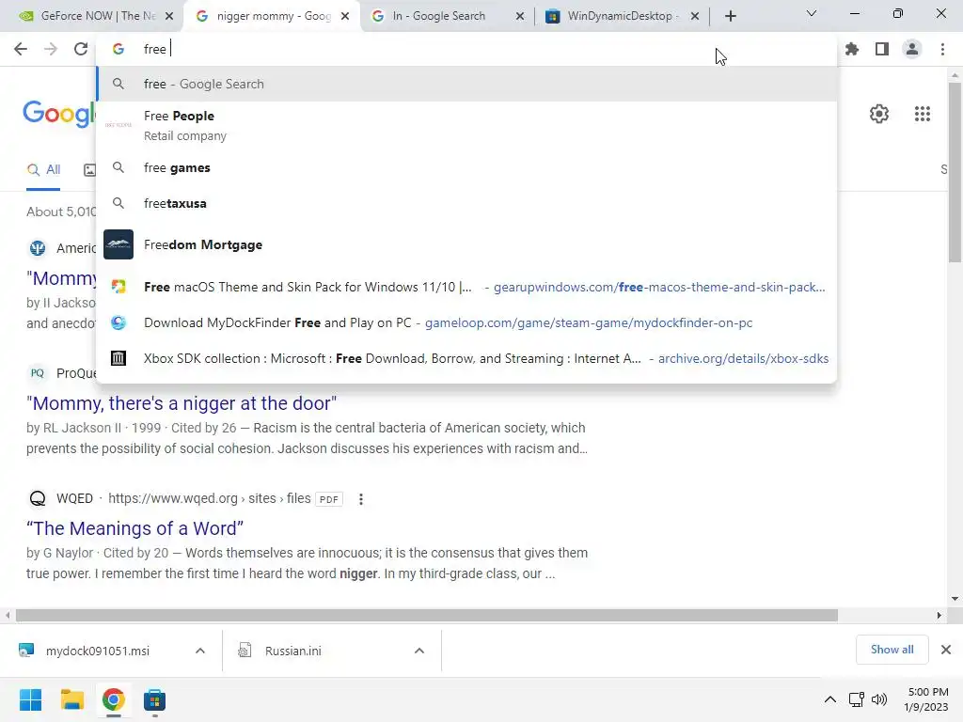Close the downloads bar

click(x=946, y=650)
